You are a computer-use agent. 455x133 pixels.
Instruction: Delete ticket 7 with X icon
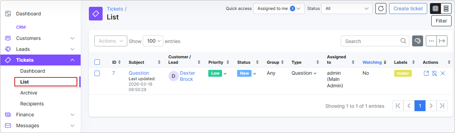pos(443,73)
